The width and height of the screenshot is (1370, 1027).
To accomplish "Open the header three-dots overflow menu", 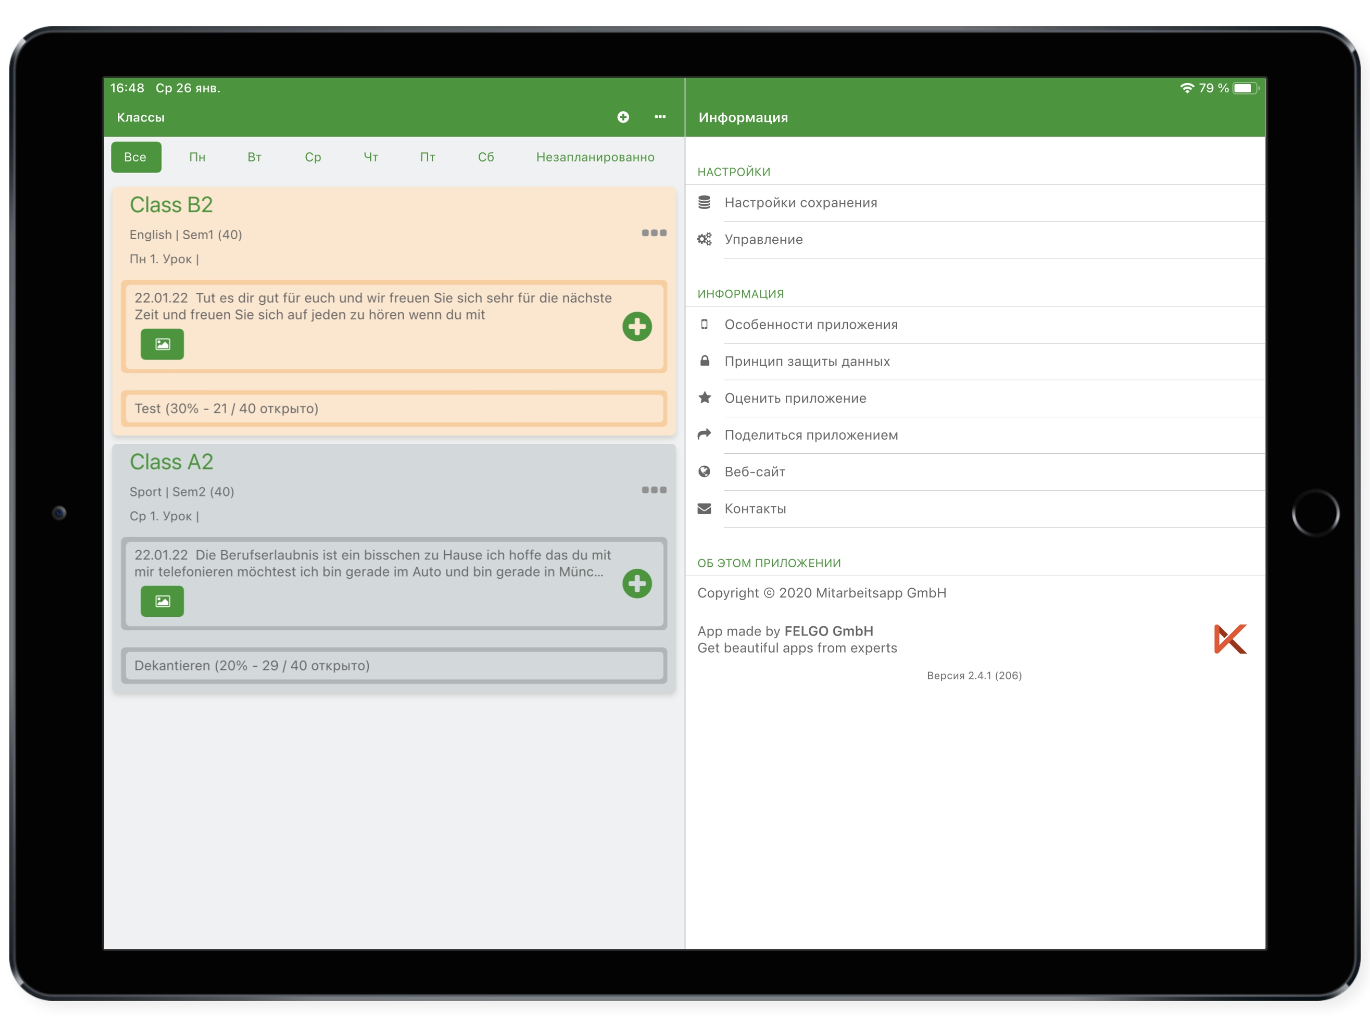I will [659, 117].
